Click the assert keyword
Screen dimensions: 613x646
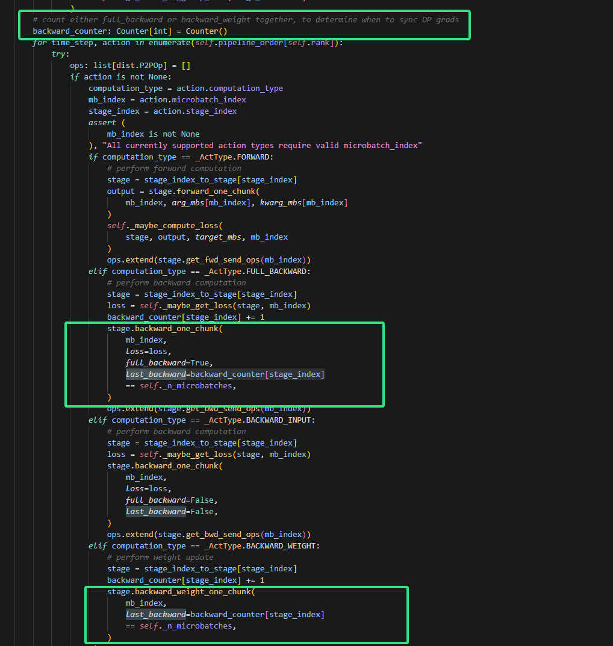pos(102,123)
